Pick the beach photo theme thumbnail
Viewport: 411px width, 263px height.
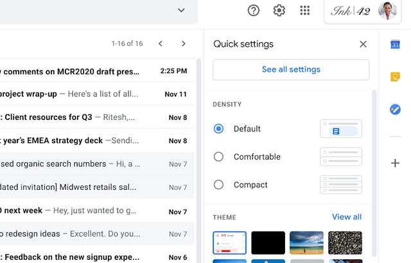click(306, 243)
